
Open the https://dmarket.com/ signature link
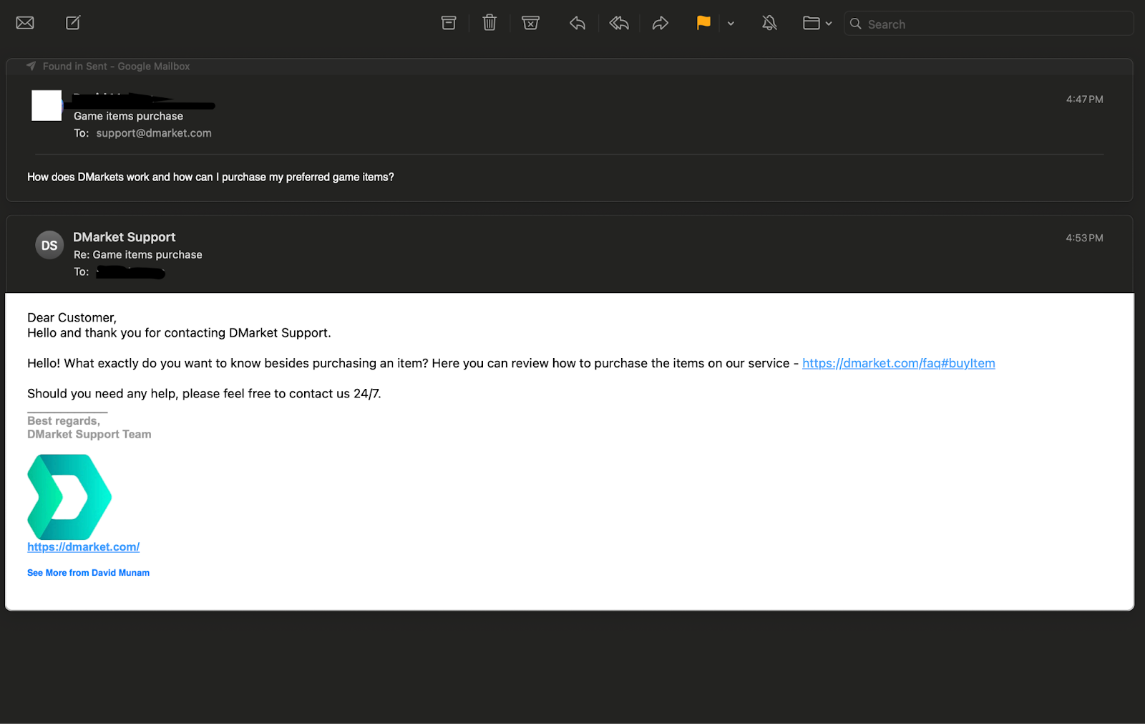coord(83,546)
